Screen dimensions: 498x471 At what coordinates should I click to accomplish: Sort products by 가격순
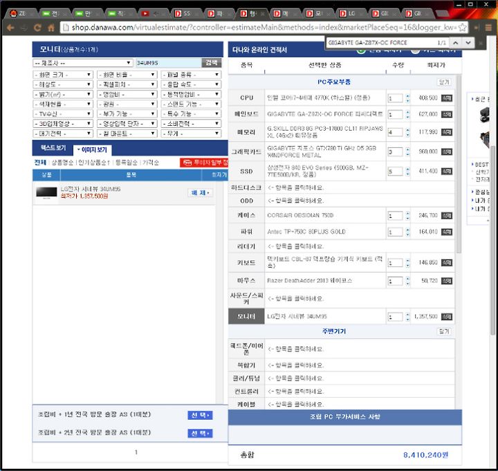151,163
